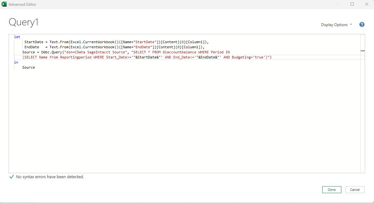This screenshot has width=374, height=203.
Task: Click the Cancel button
Action: point(355,190)
